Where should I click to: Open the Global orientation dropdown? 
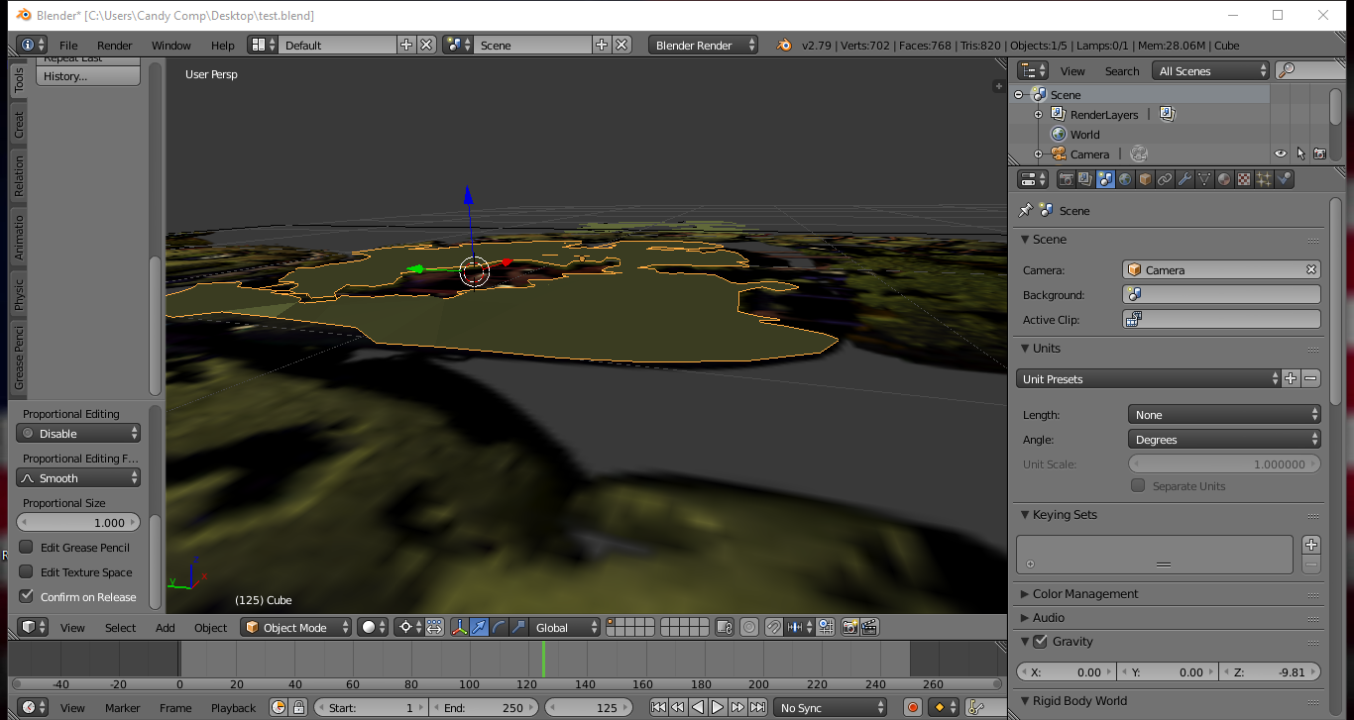coord(565,627)
